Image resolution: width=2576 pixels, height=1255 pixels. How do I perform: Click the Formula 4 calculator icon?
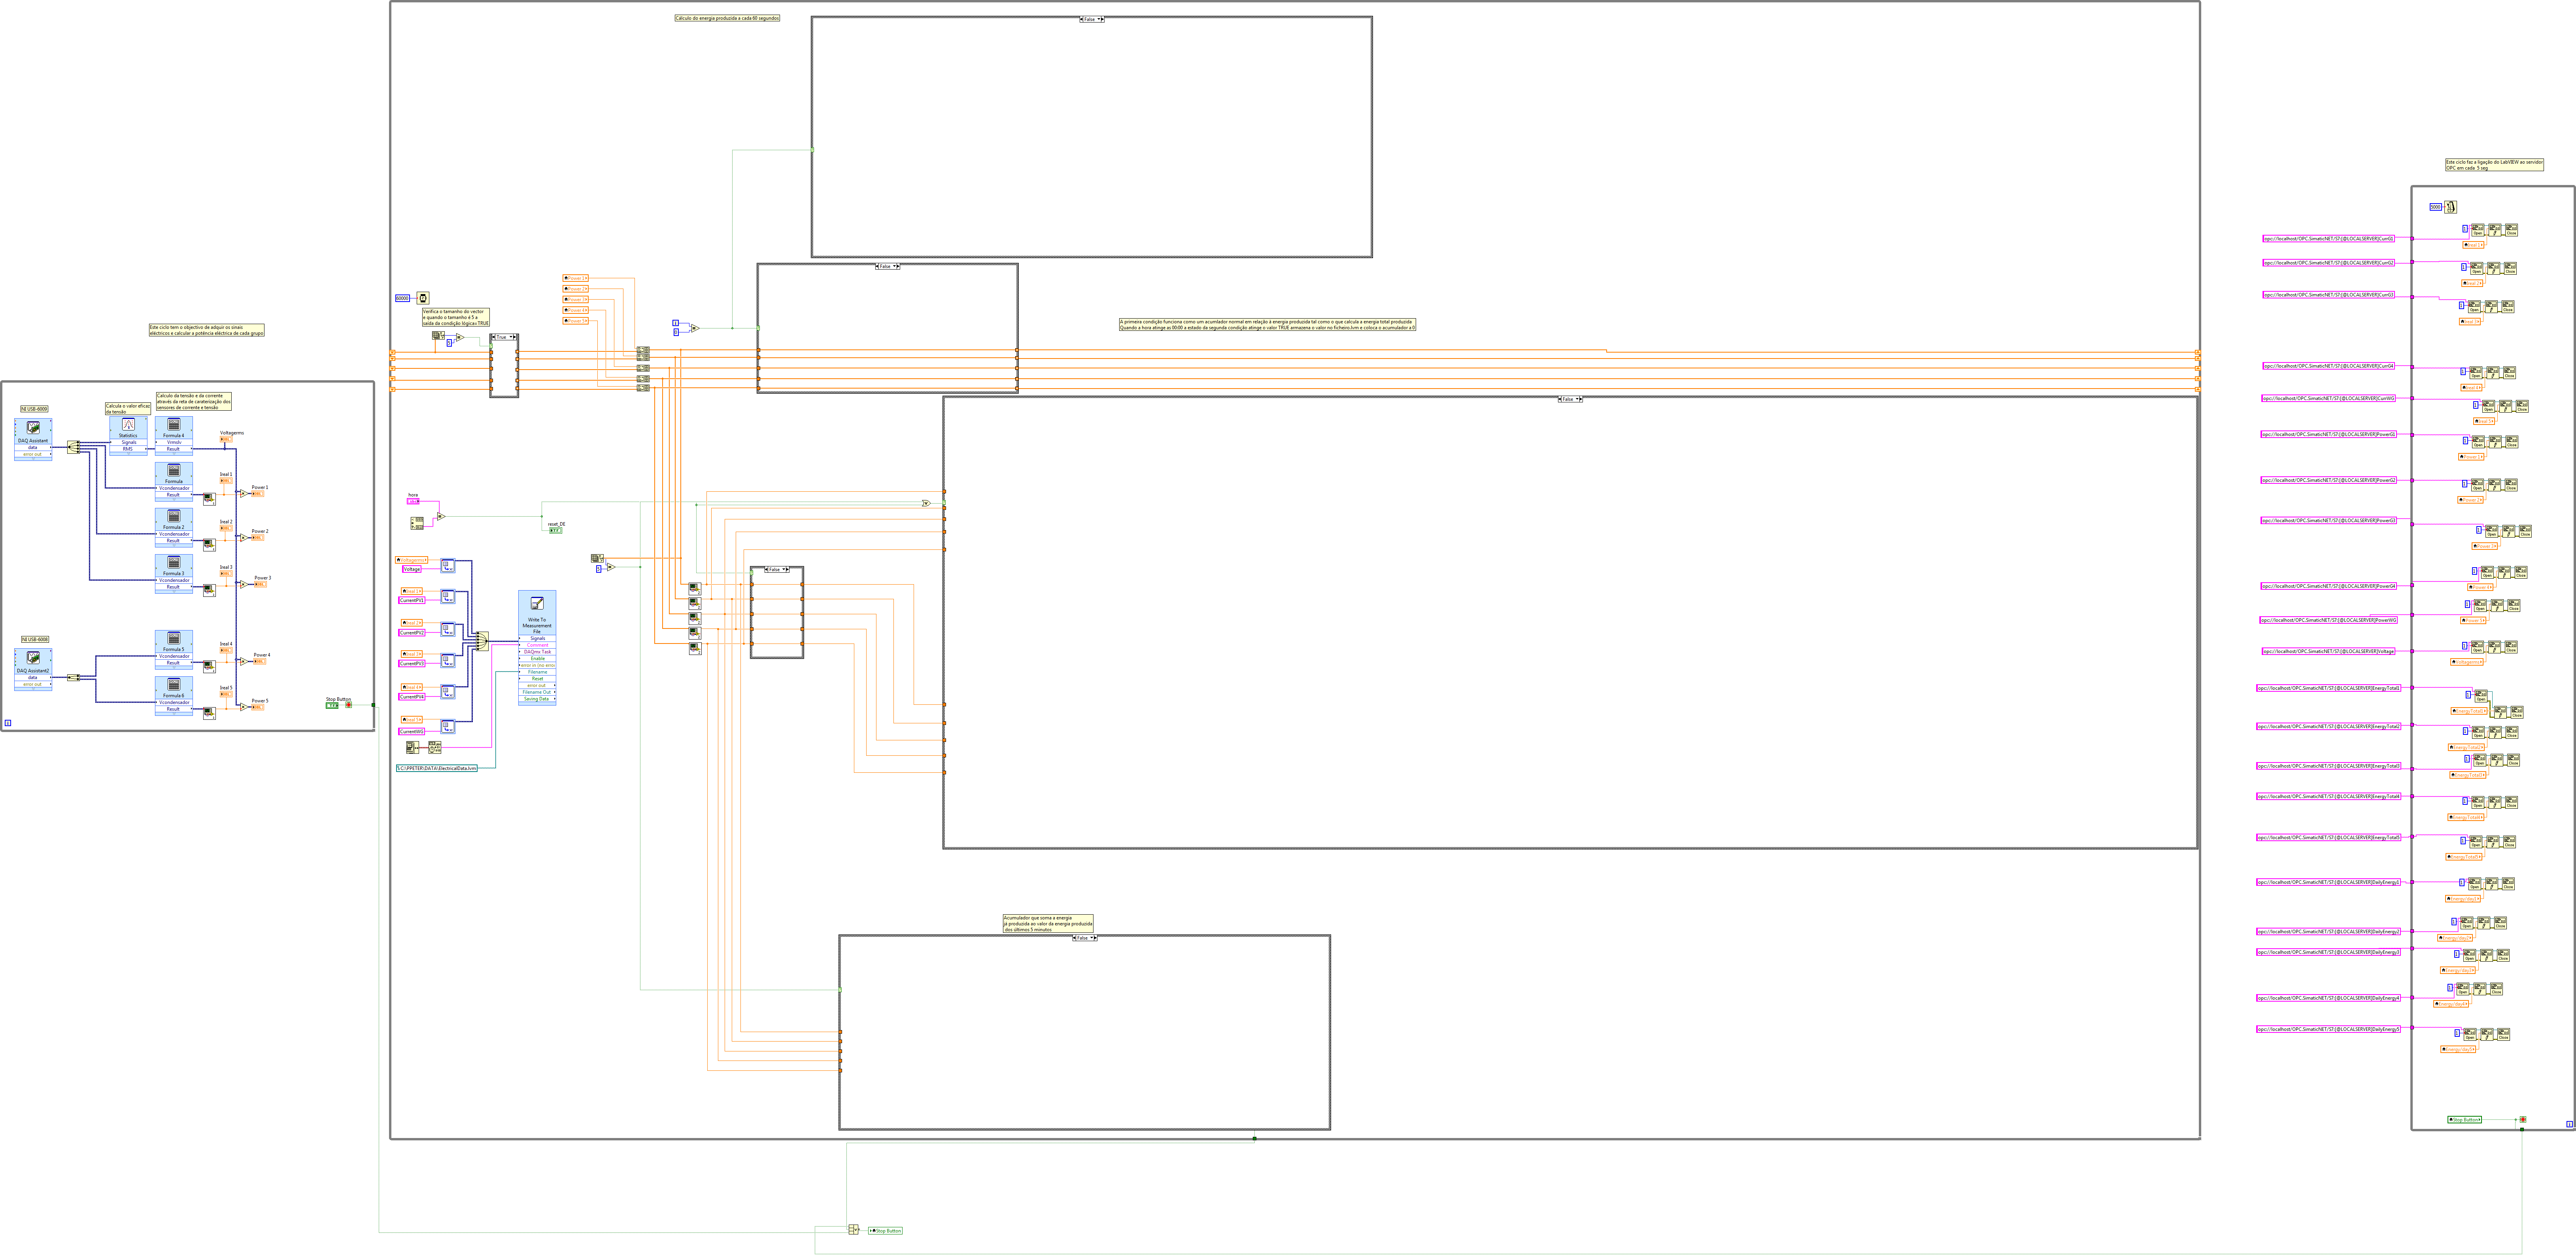tap(174, 425)
